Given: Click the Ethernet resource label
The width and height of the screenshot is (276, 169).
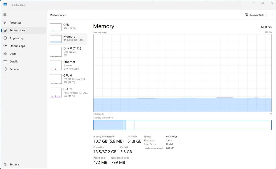Looking at the screenshot, I should [69, 62].
